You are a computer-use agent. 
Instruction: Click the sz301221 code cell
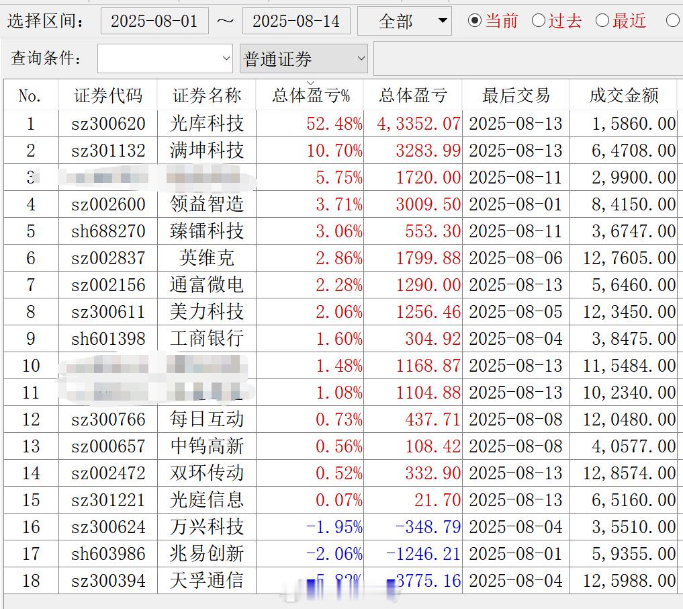[108, 500]
